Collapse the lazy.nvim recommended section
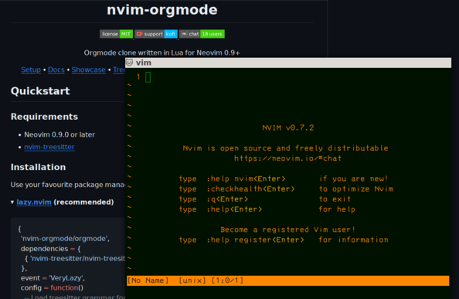 tap(12, 202)
